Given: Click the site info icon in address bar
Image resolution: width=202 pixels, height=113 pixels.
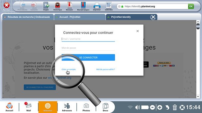Looking at the screenshot, I should click(119, 7).
